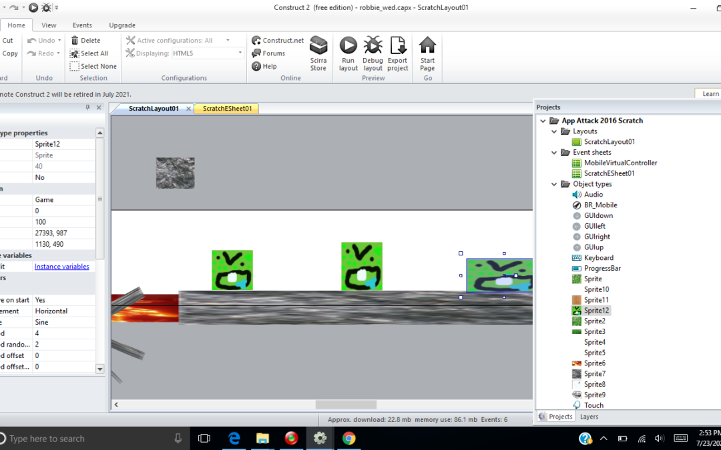721x450 pixels.
Task: Click the Game layer property value
Action: click(64, 200)
